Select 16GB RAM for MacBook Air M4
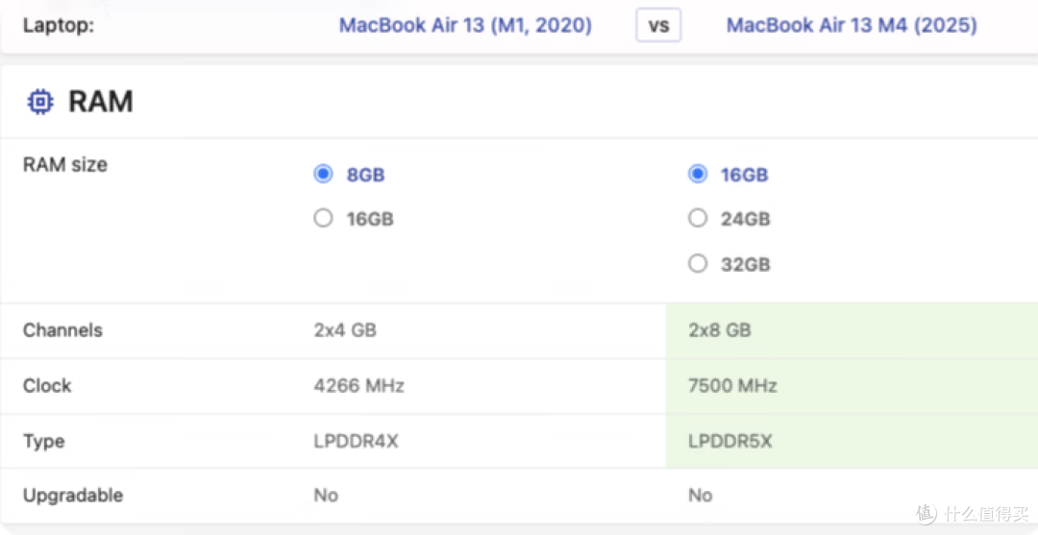This screenshot has height=535, width=1038. tap(698, 175)
